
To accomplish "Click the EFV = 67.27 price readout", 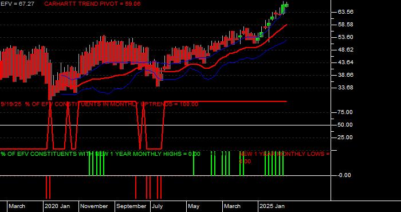I will [x=17, y=4].
